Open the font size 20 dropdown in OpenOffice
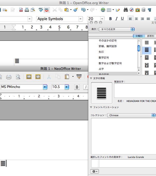The height and width of the screenshot is (176, 156). (x=102, y=19)
